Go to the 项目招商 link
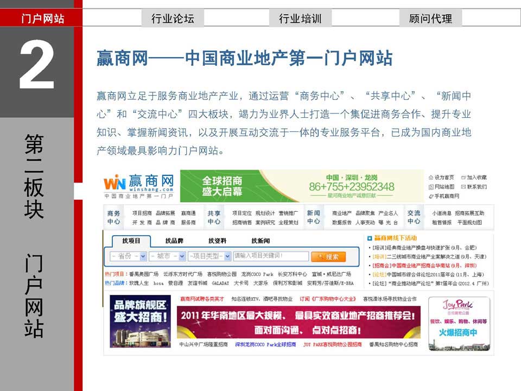521x391 pixels. [142, 213]
